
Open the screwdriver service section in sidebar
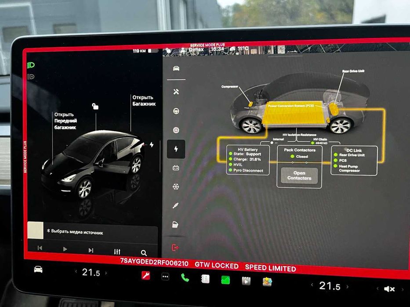pos(175,205)
